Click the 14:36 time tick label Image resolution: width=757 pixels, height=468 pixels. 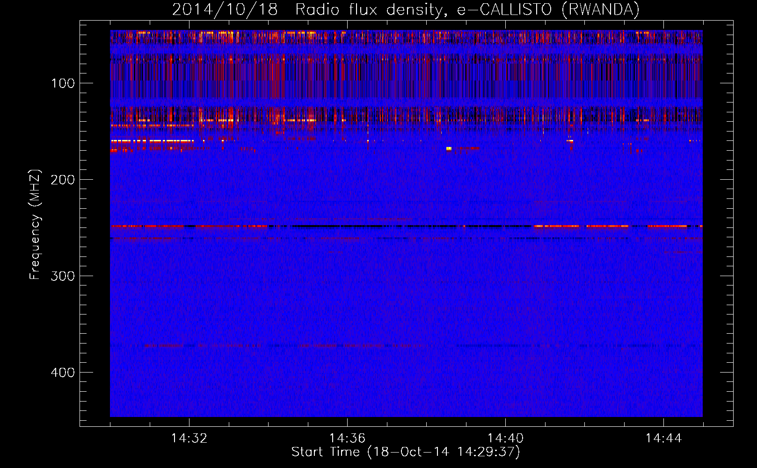[347, 439]
